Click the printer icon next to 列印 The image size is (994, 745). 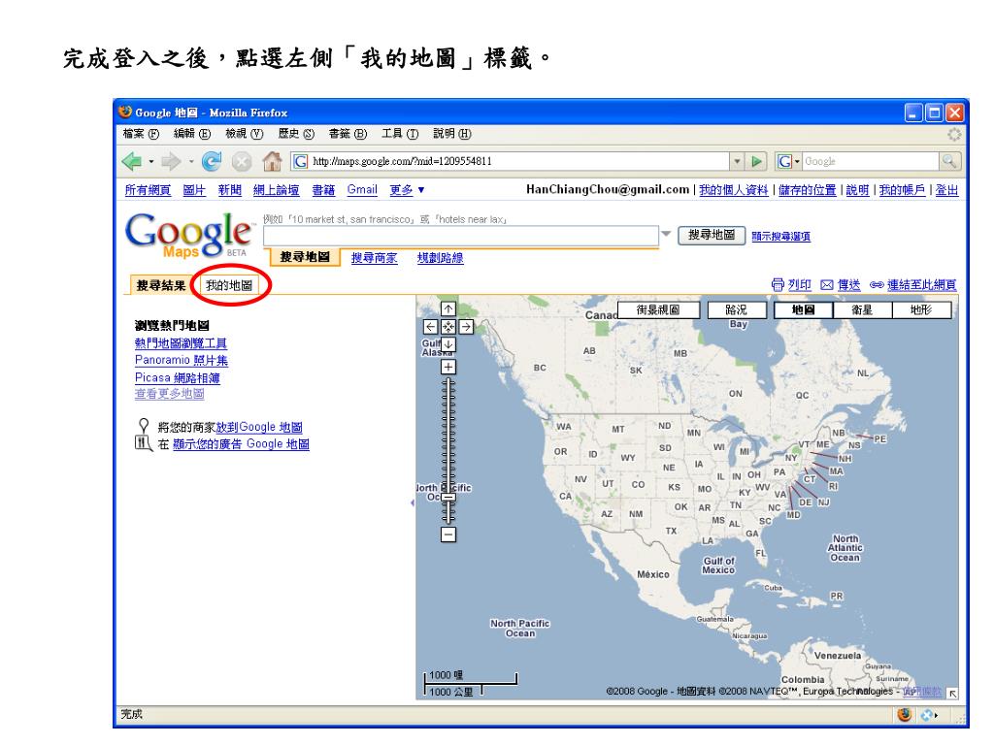click(778, 285)
